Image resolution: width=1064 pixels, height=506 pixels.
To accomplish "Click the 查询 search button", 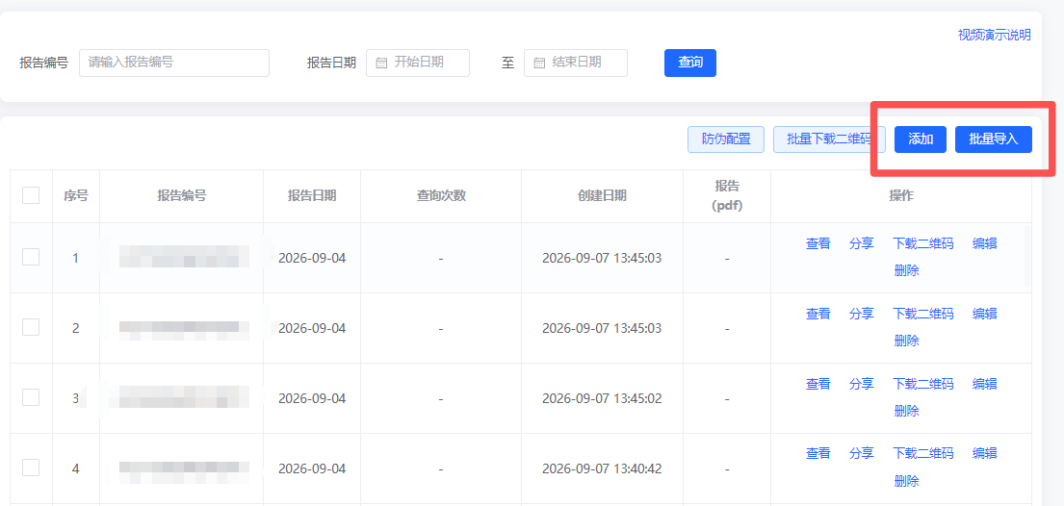I will coord(690,63).
